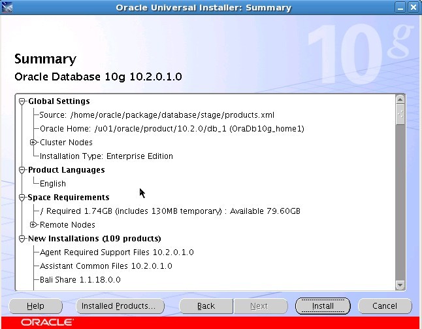Collapse the Global Settings node

22,101
